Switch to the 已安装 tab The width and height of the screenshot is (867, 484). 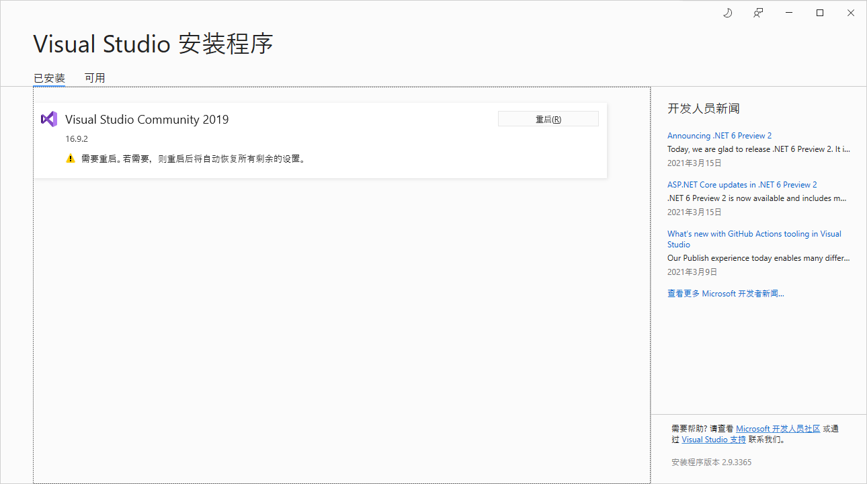(x=49, y=78)
